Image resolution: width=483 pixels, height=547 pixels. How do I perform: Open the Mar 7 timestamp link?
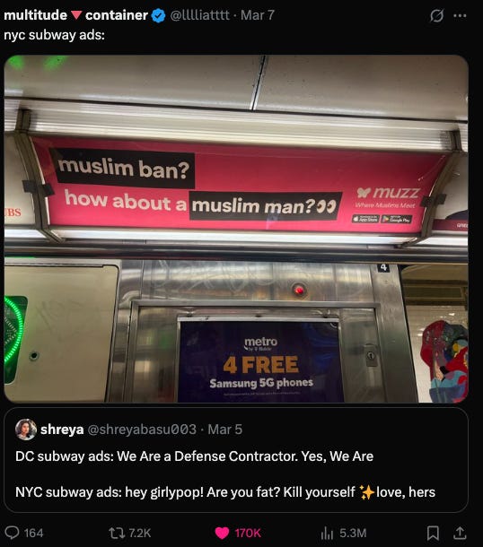point(258,15)
